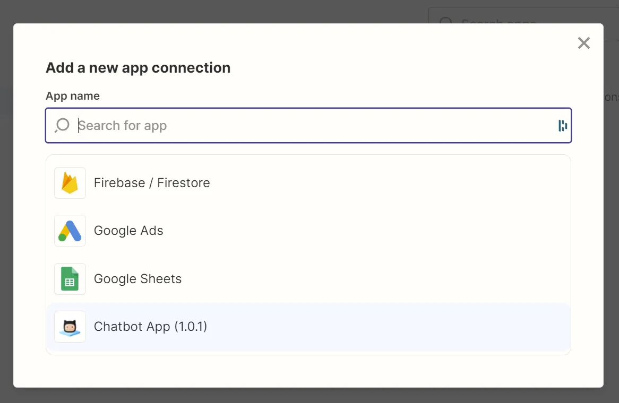Click the Chatbot App robot icon

click(x=70, y=327)
